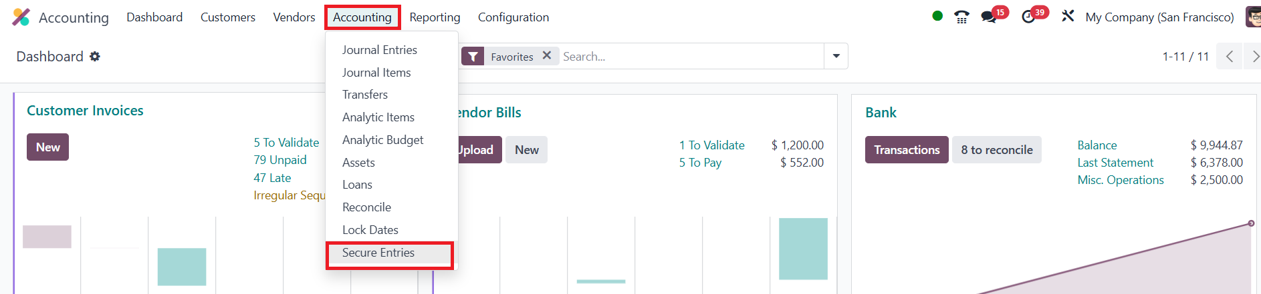Open the 8 to reconcile button
1261x294 pixels.
pyautogui.click(x=996, y=150)
